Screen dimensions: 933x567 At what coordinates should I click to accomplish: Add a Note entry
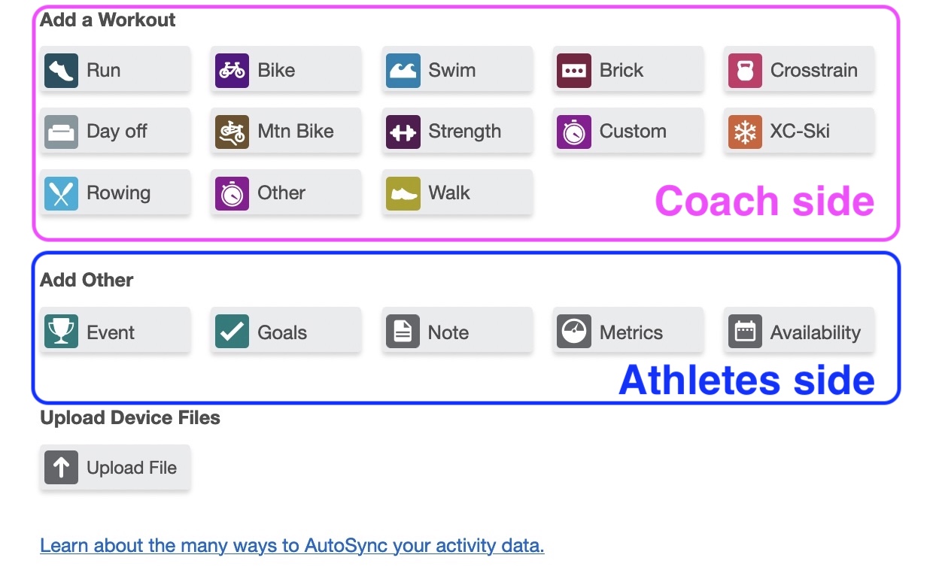pos(457,332)
